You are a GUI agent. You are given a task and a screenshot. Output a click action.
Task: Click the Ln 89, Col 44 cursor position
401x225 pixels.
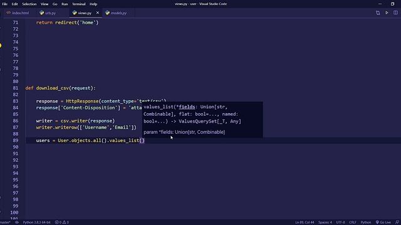point(305,222)
